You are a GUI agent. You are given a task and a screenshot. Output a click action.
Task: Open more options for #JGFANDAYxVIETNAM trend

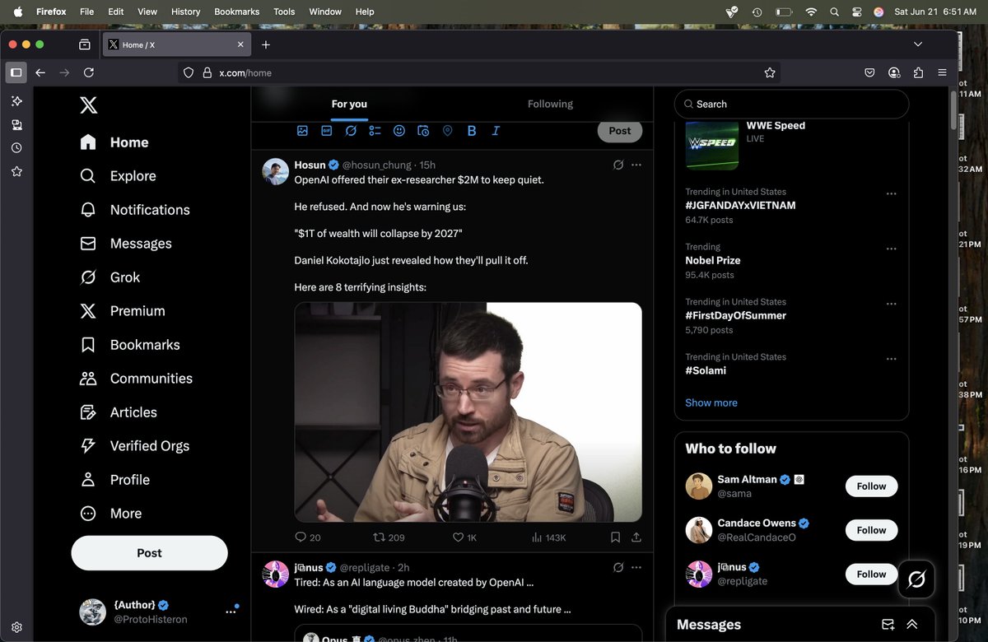891,194
